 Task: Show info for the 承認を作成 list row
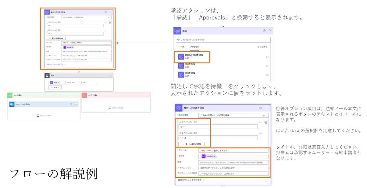[267, 66]
